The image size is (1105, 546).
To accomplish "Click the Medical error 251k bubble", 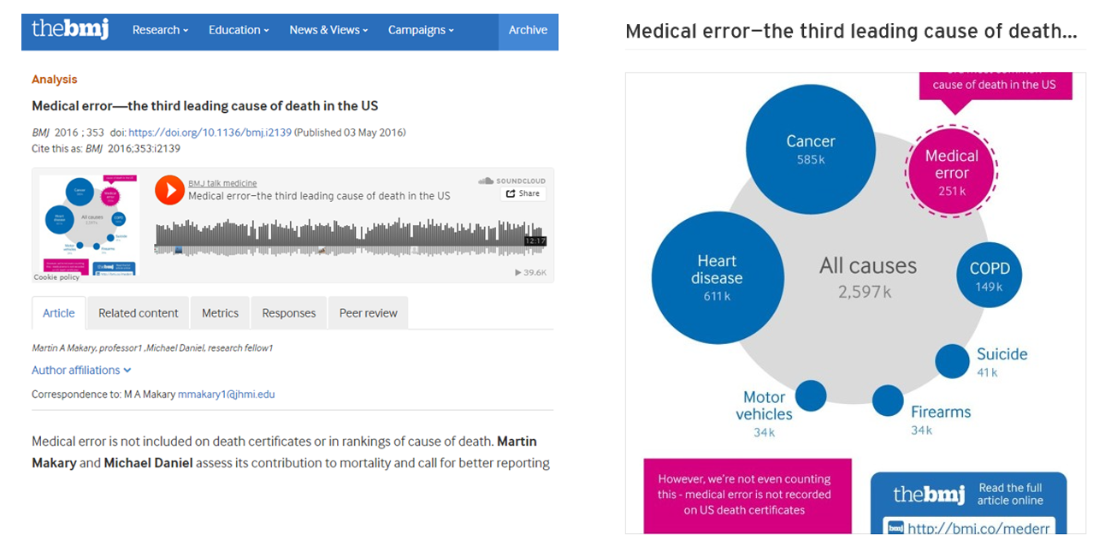I will 952,172.
